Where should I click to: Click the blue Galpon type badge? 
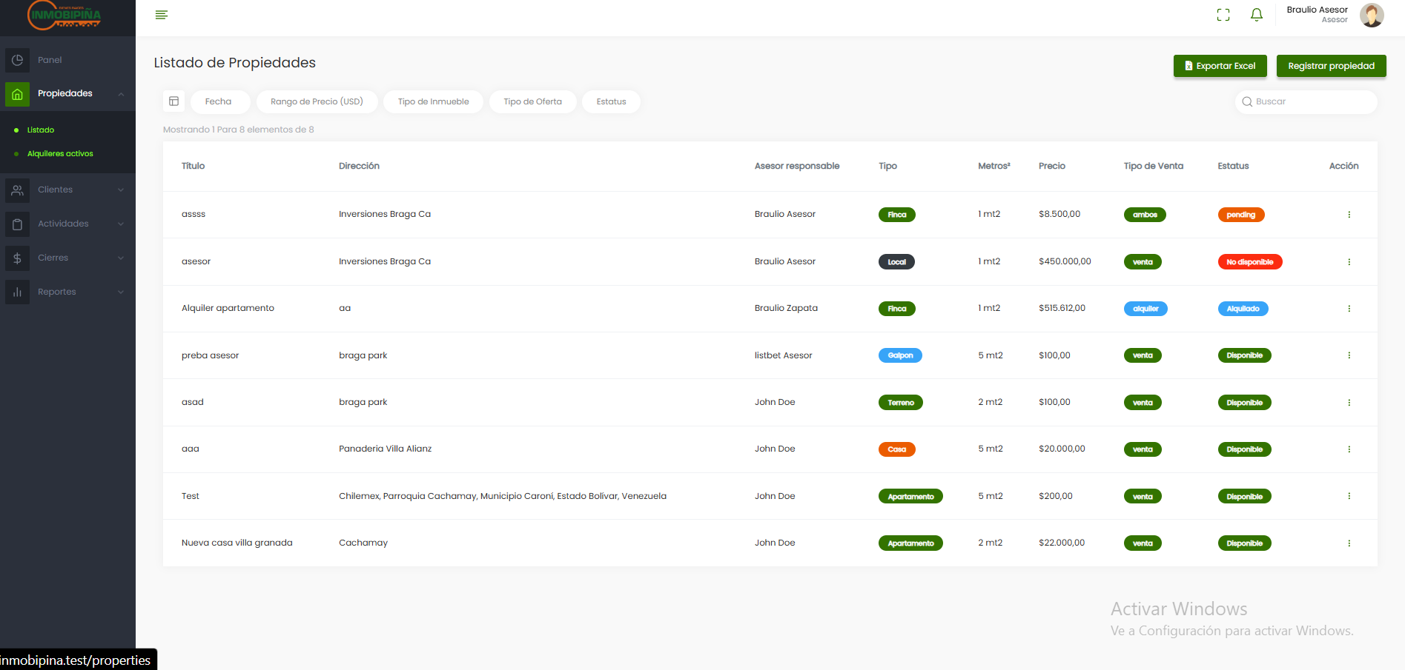(x=900, y=355)
